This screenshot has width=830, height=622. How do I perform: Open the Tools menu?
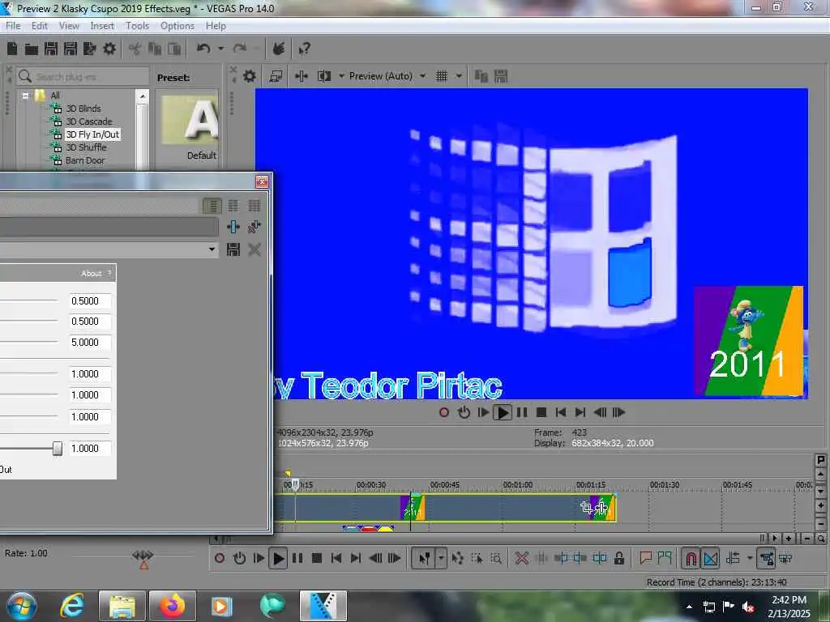click(x=137, y=26)
